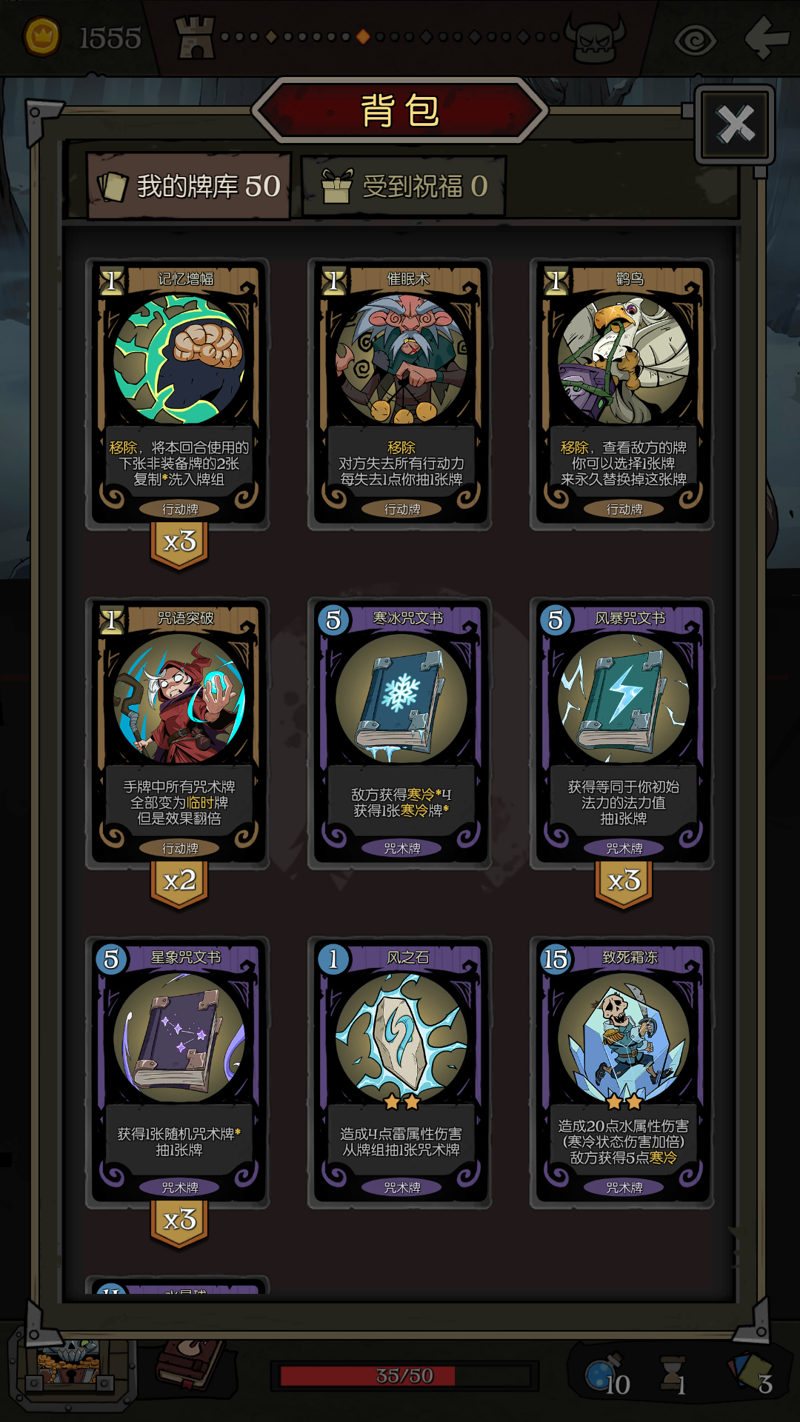Click the 35/50 health bar
The width and height of the screenshot is (800, 1422).
[404, 1376]
